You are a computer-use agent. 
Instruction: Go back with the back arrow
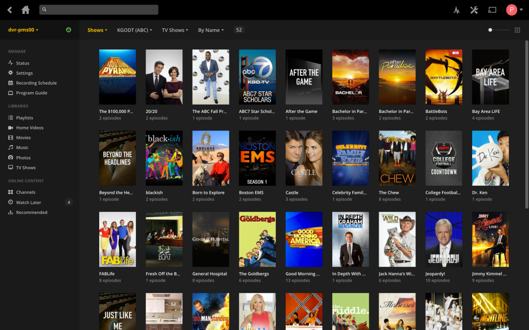(10, 10)
